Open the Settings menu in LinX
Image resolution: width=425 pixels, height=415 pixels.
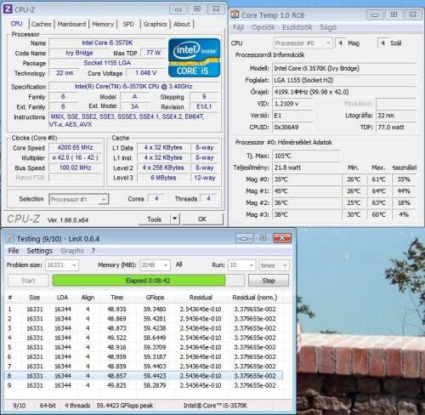coord(40,251)
